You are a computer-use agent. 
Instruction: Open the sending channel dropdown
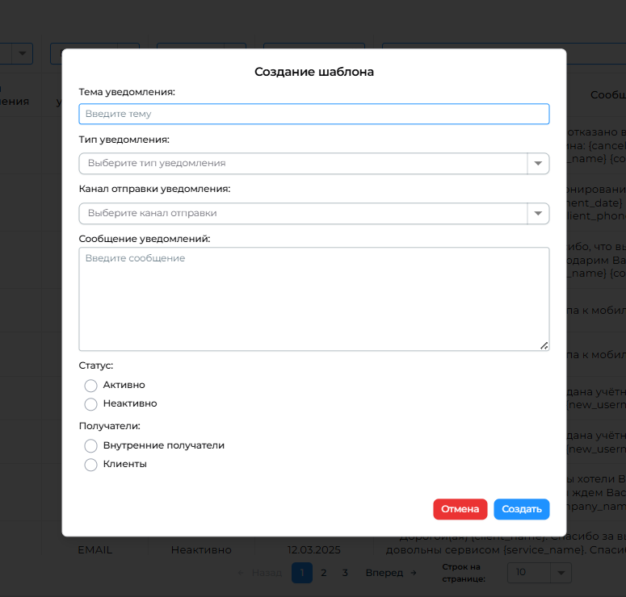click(303, 213)
